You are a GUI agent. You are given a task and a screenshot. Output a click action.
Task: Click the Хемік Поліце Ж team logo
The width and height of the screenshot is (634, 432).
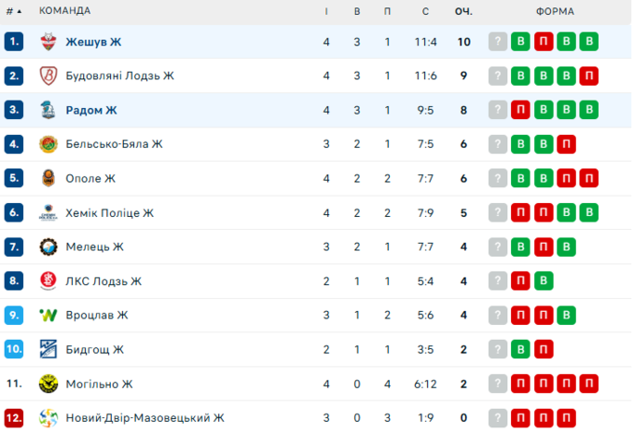48,212
